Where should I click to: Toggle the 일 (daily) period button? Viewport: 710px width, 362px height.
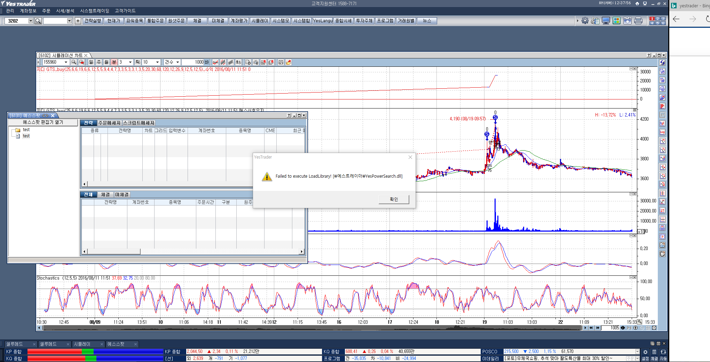pyautogui.click(x=91, y=62)
